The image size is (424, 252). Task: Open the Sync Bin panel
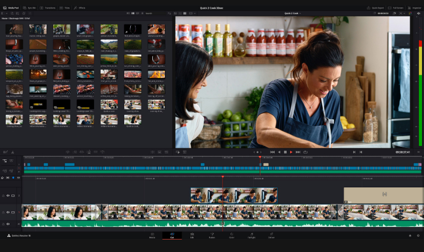(30, 8)
